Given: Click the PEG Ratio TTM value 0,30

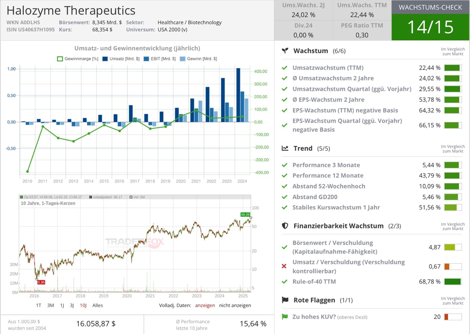Looking at the screenshot, I should 362,35.
